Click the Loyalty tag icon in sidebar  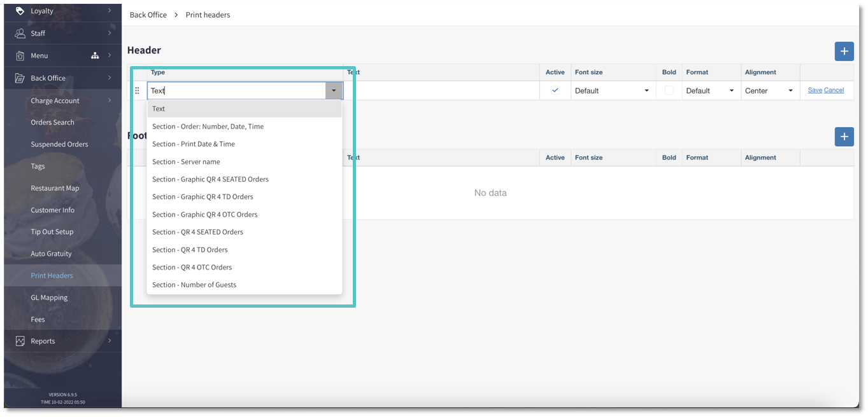(20, 10)
